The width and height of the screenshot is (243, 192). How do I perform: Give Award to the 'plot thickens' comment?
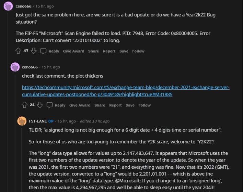coord(80,105)
